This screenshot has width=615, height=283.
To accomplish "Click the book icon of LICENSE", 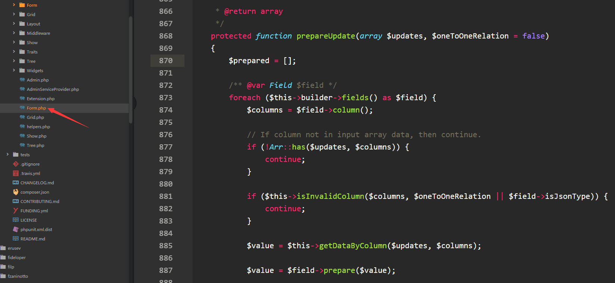I will [x=16, y=220].
